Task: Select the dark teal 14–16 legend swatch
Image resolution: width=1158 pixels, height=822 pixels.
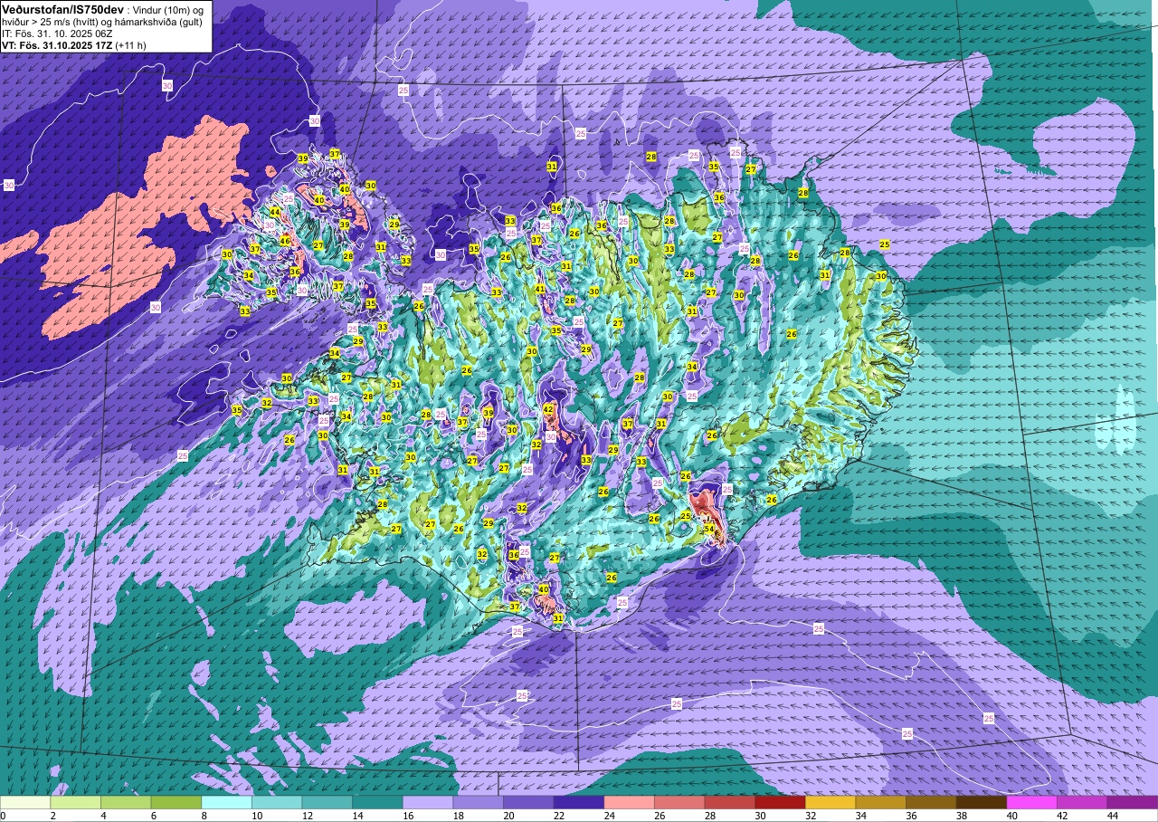Action: click(x=377, y=802)
